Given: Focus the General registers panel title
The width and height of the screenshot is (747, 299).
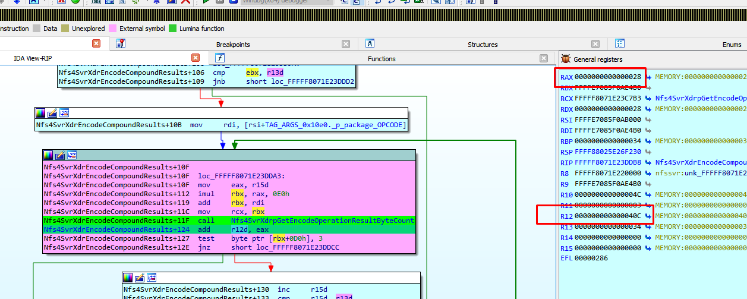Looking at the screenshot, I should pos(598,59).
